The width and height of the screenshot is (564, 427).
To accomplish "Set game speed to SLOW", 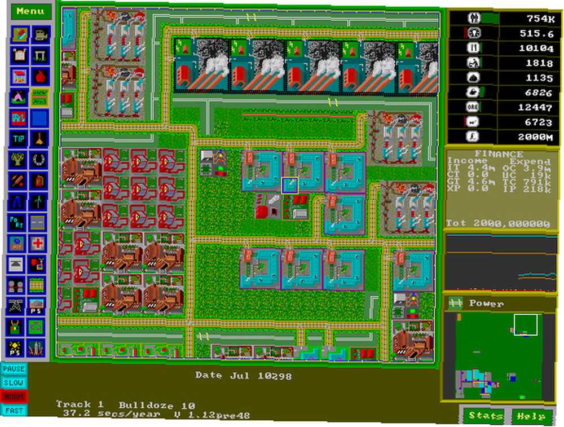I will (14, 383).
